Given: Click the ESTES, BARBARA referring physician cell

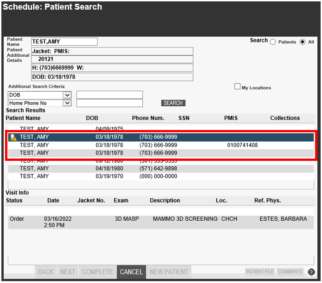Looking at the screenshot, I should pos(283,219).
